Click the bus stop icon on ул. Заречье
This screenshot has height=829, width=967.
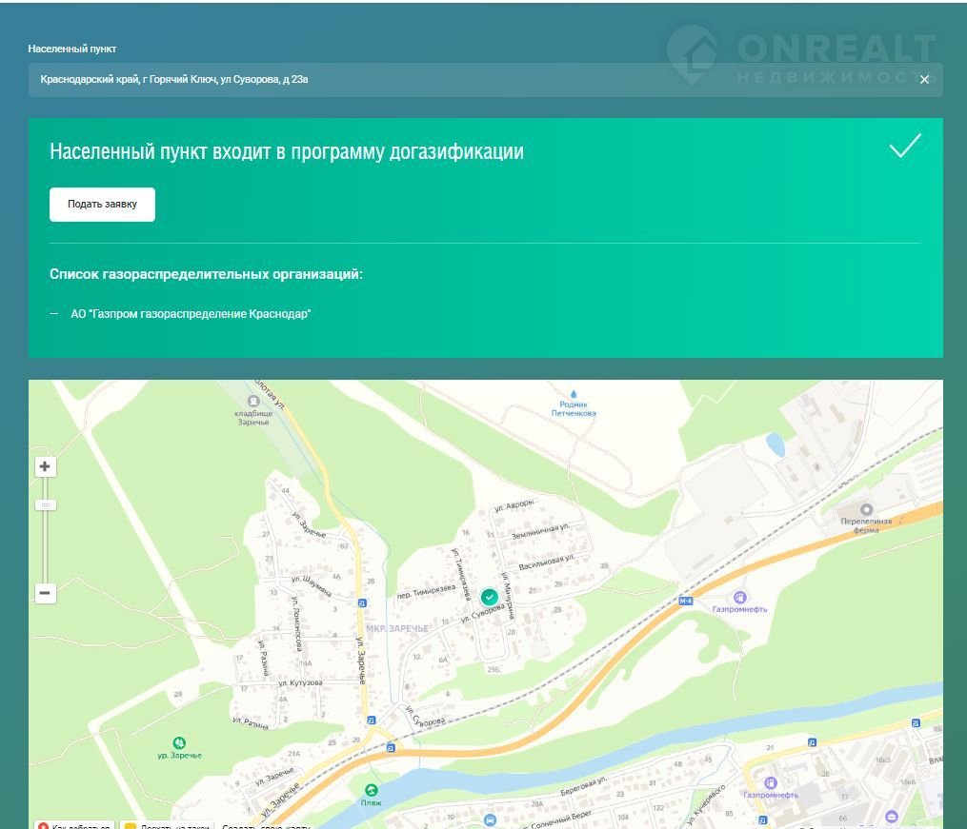coord(361,603)
